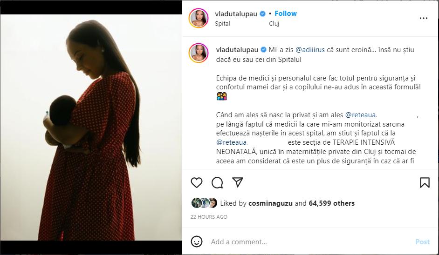Open the @adiiirus mention

click(310, 50)
